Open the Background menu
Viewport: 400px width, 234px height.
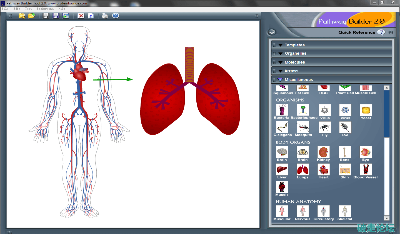click(45, 9)
